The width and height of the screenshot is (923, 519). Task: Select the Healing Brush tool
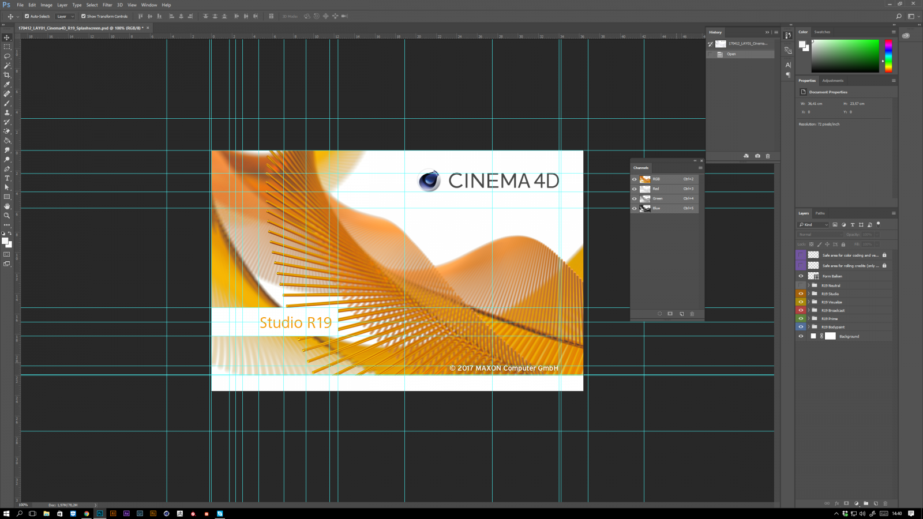7,93
